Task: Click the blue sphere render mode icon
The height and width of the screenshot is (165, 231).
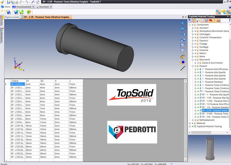Action: coord(183,62)
